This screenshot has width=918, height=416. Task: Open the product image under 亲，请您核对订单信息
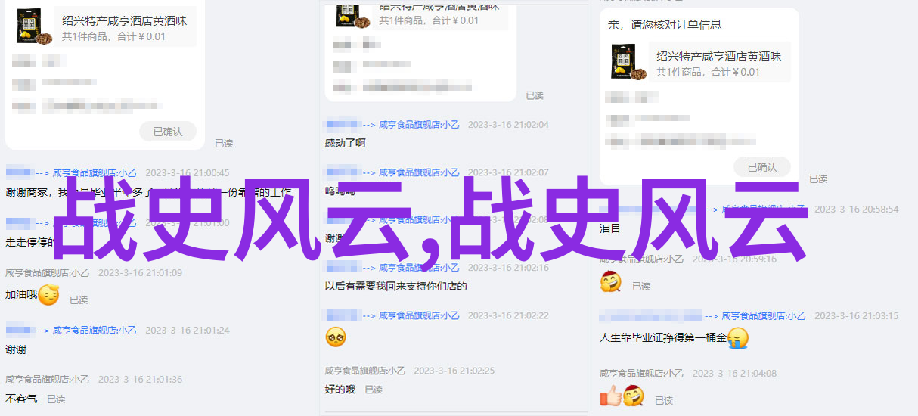coord(629,62)
